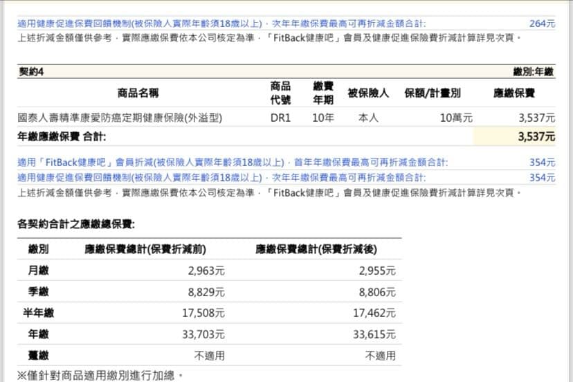Screen dimensions: 573x382
Task: Select the 契約4 section header
Action: coord(31,72)
